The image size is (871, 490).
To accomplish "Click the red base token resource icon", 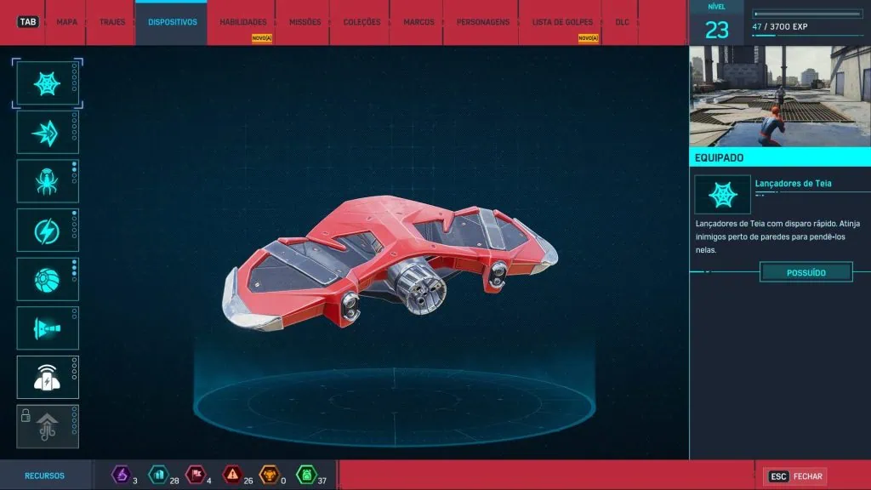I will pyautogui.click(x=196, y=475).
